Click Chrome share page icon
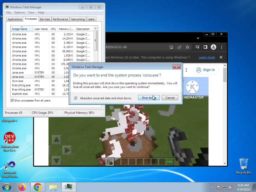Image resolution: width=256 pixels, height=192 pixels. pos(179,47)
